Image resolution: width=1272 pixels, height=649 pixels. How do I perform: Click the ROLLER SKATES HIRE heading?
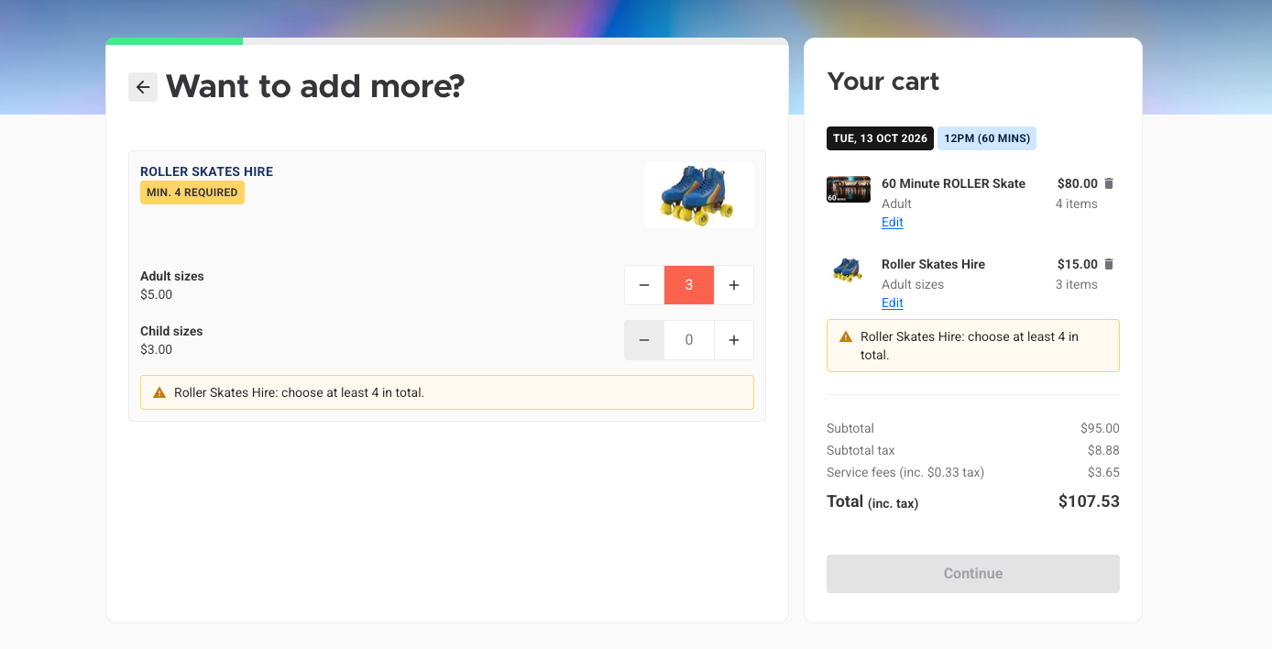coord(207,171)
